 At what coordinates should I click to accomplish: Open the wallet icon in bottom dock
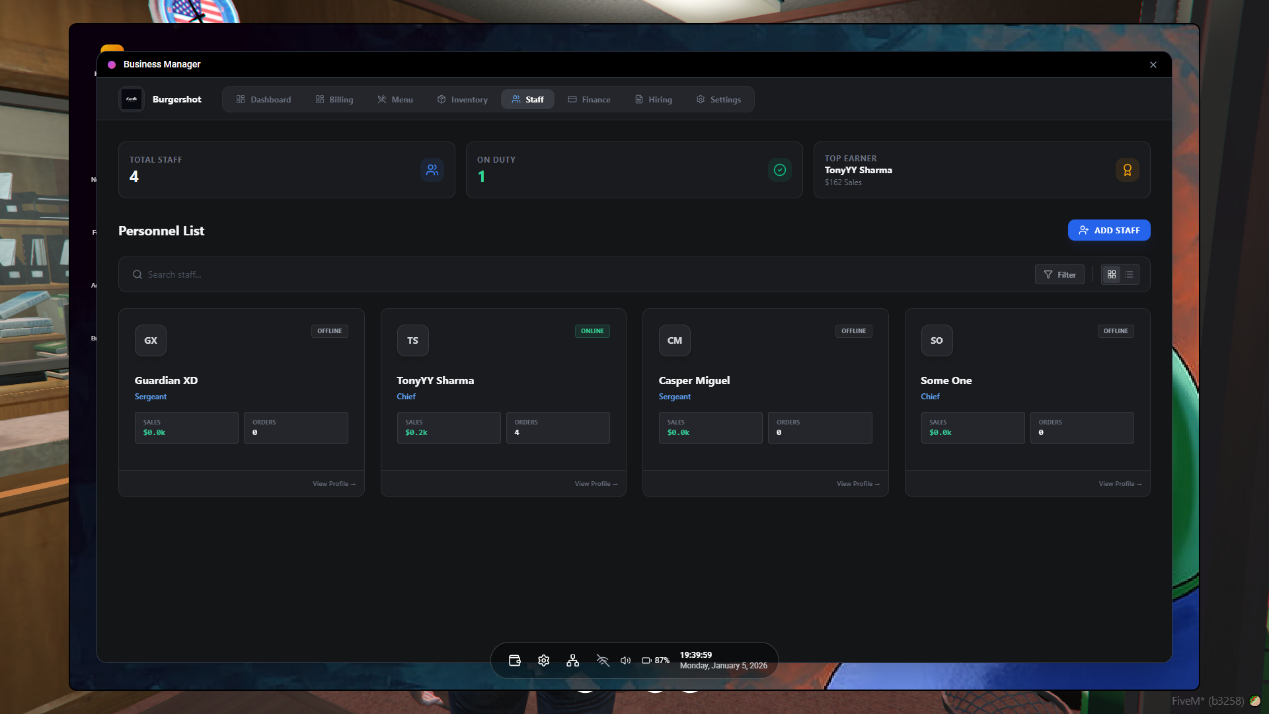515,660
